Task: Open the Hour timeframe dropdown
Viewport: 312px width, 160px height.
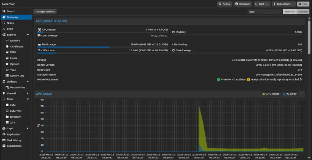Action: [x=264, y=12]
